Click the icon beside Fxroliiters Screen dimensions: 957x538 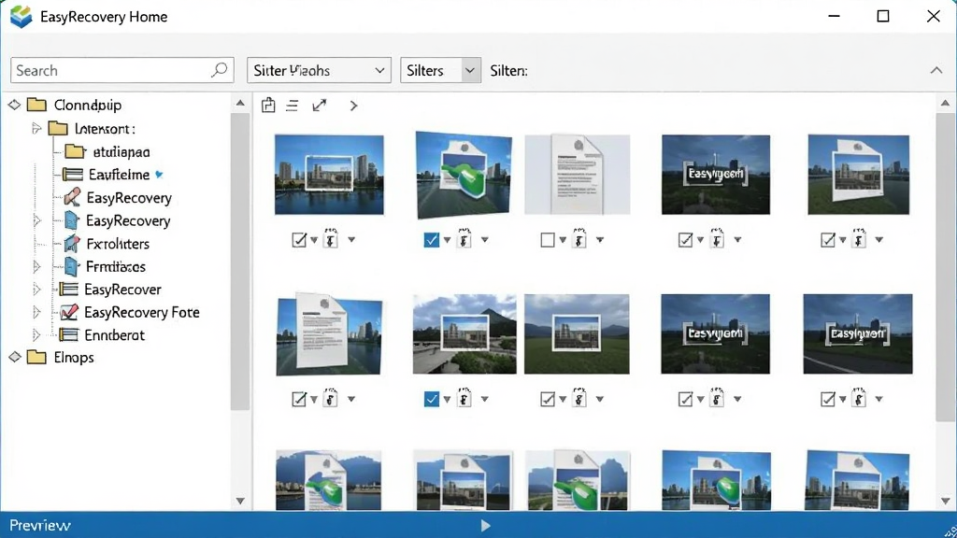coord(71,244)
